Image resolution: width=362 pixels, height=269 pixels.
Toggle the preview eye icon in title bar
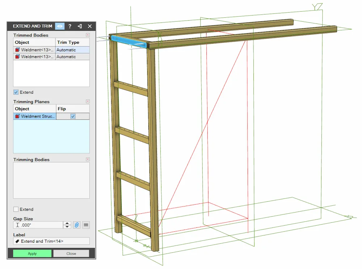(60, 26)
